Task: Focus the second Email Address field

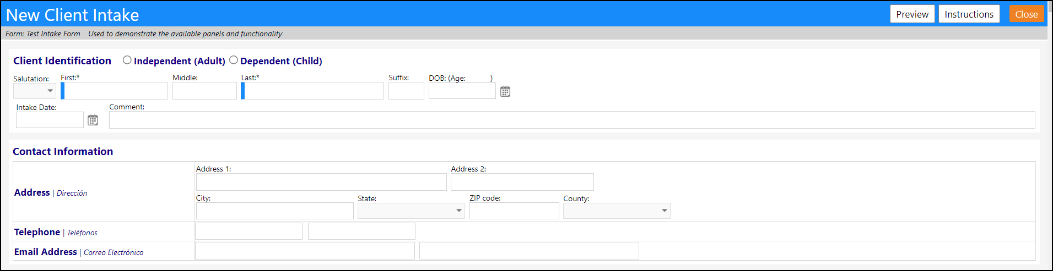Action: click(529, 251)
